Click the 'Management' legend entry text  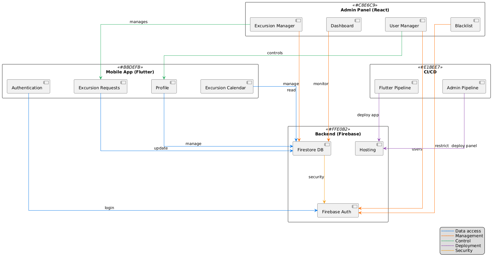pos(469,236)
